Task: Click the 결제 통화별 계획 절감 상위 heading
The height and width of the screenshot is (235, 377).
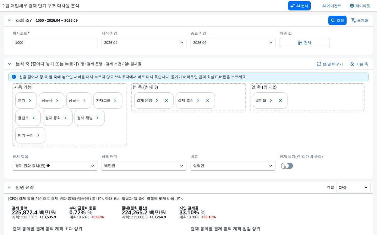Action: tap(225, 229)
